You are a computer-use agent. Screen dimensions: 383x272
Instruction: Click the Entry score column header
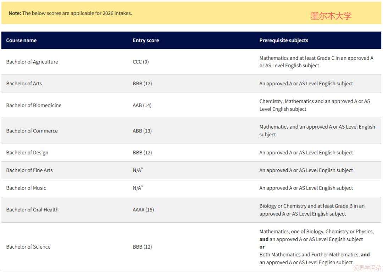click(x=146, y=40)
